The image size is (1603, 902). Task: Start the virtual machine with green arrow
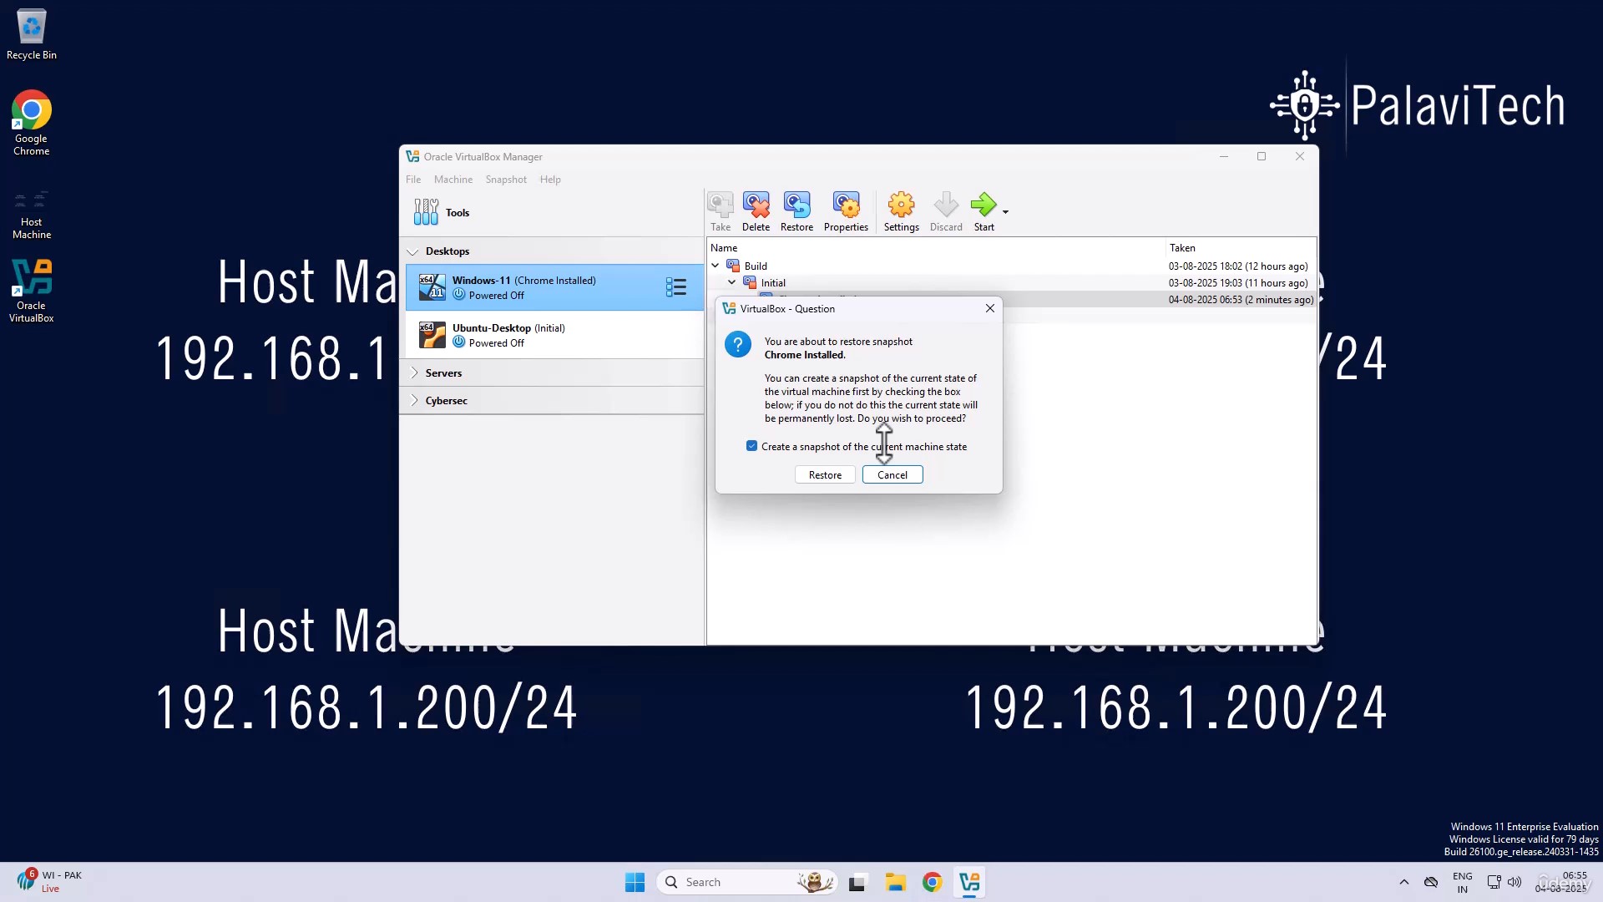click(984, 211)
